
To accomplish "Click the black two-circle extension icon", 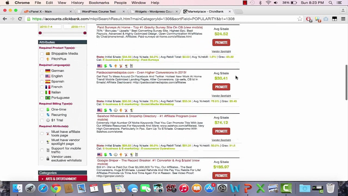I will [x=334, y=19].
